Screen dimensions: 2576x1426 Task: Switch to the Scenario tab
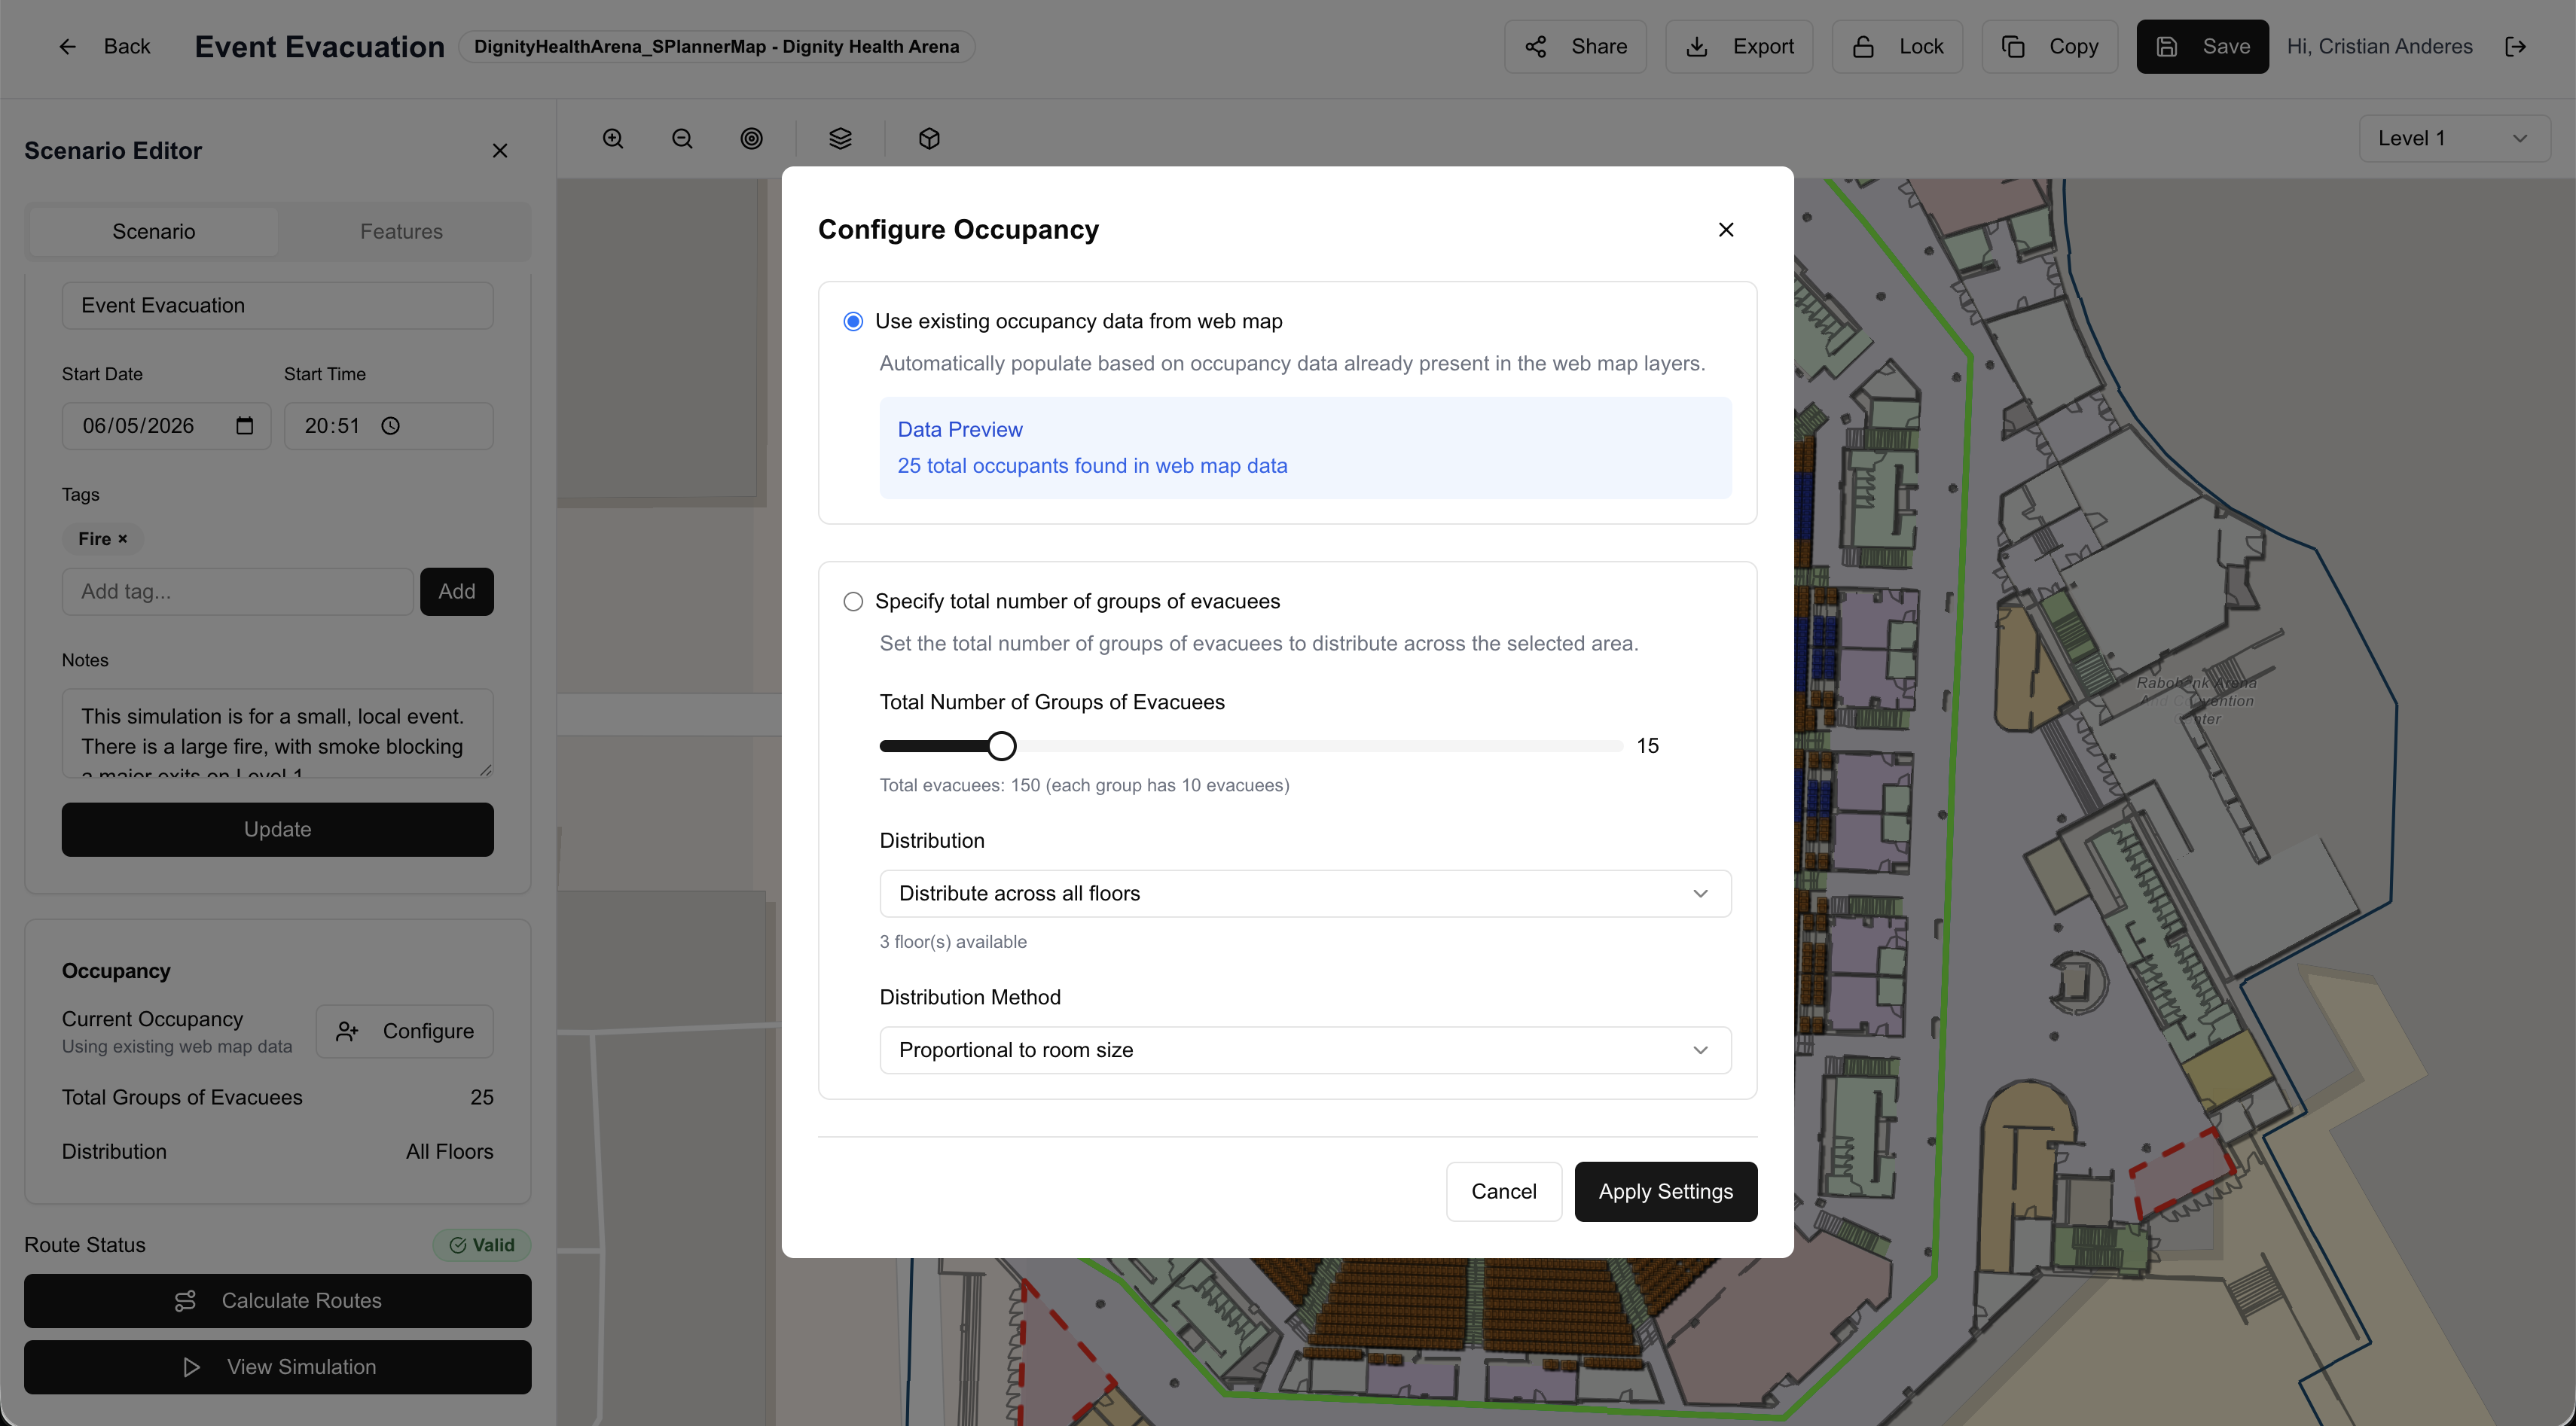[x=154, y=231]
